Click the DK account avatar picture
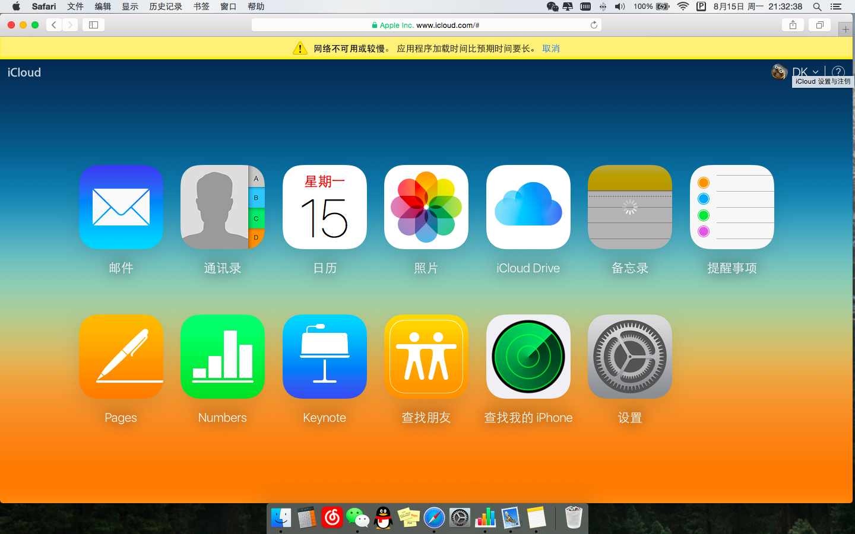 pos(779,72)
